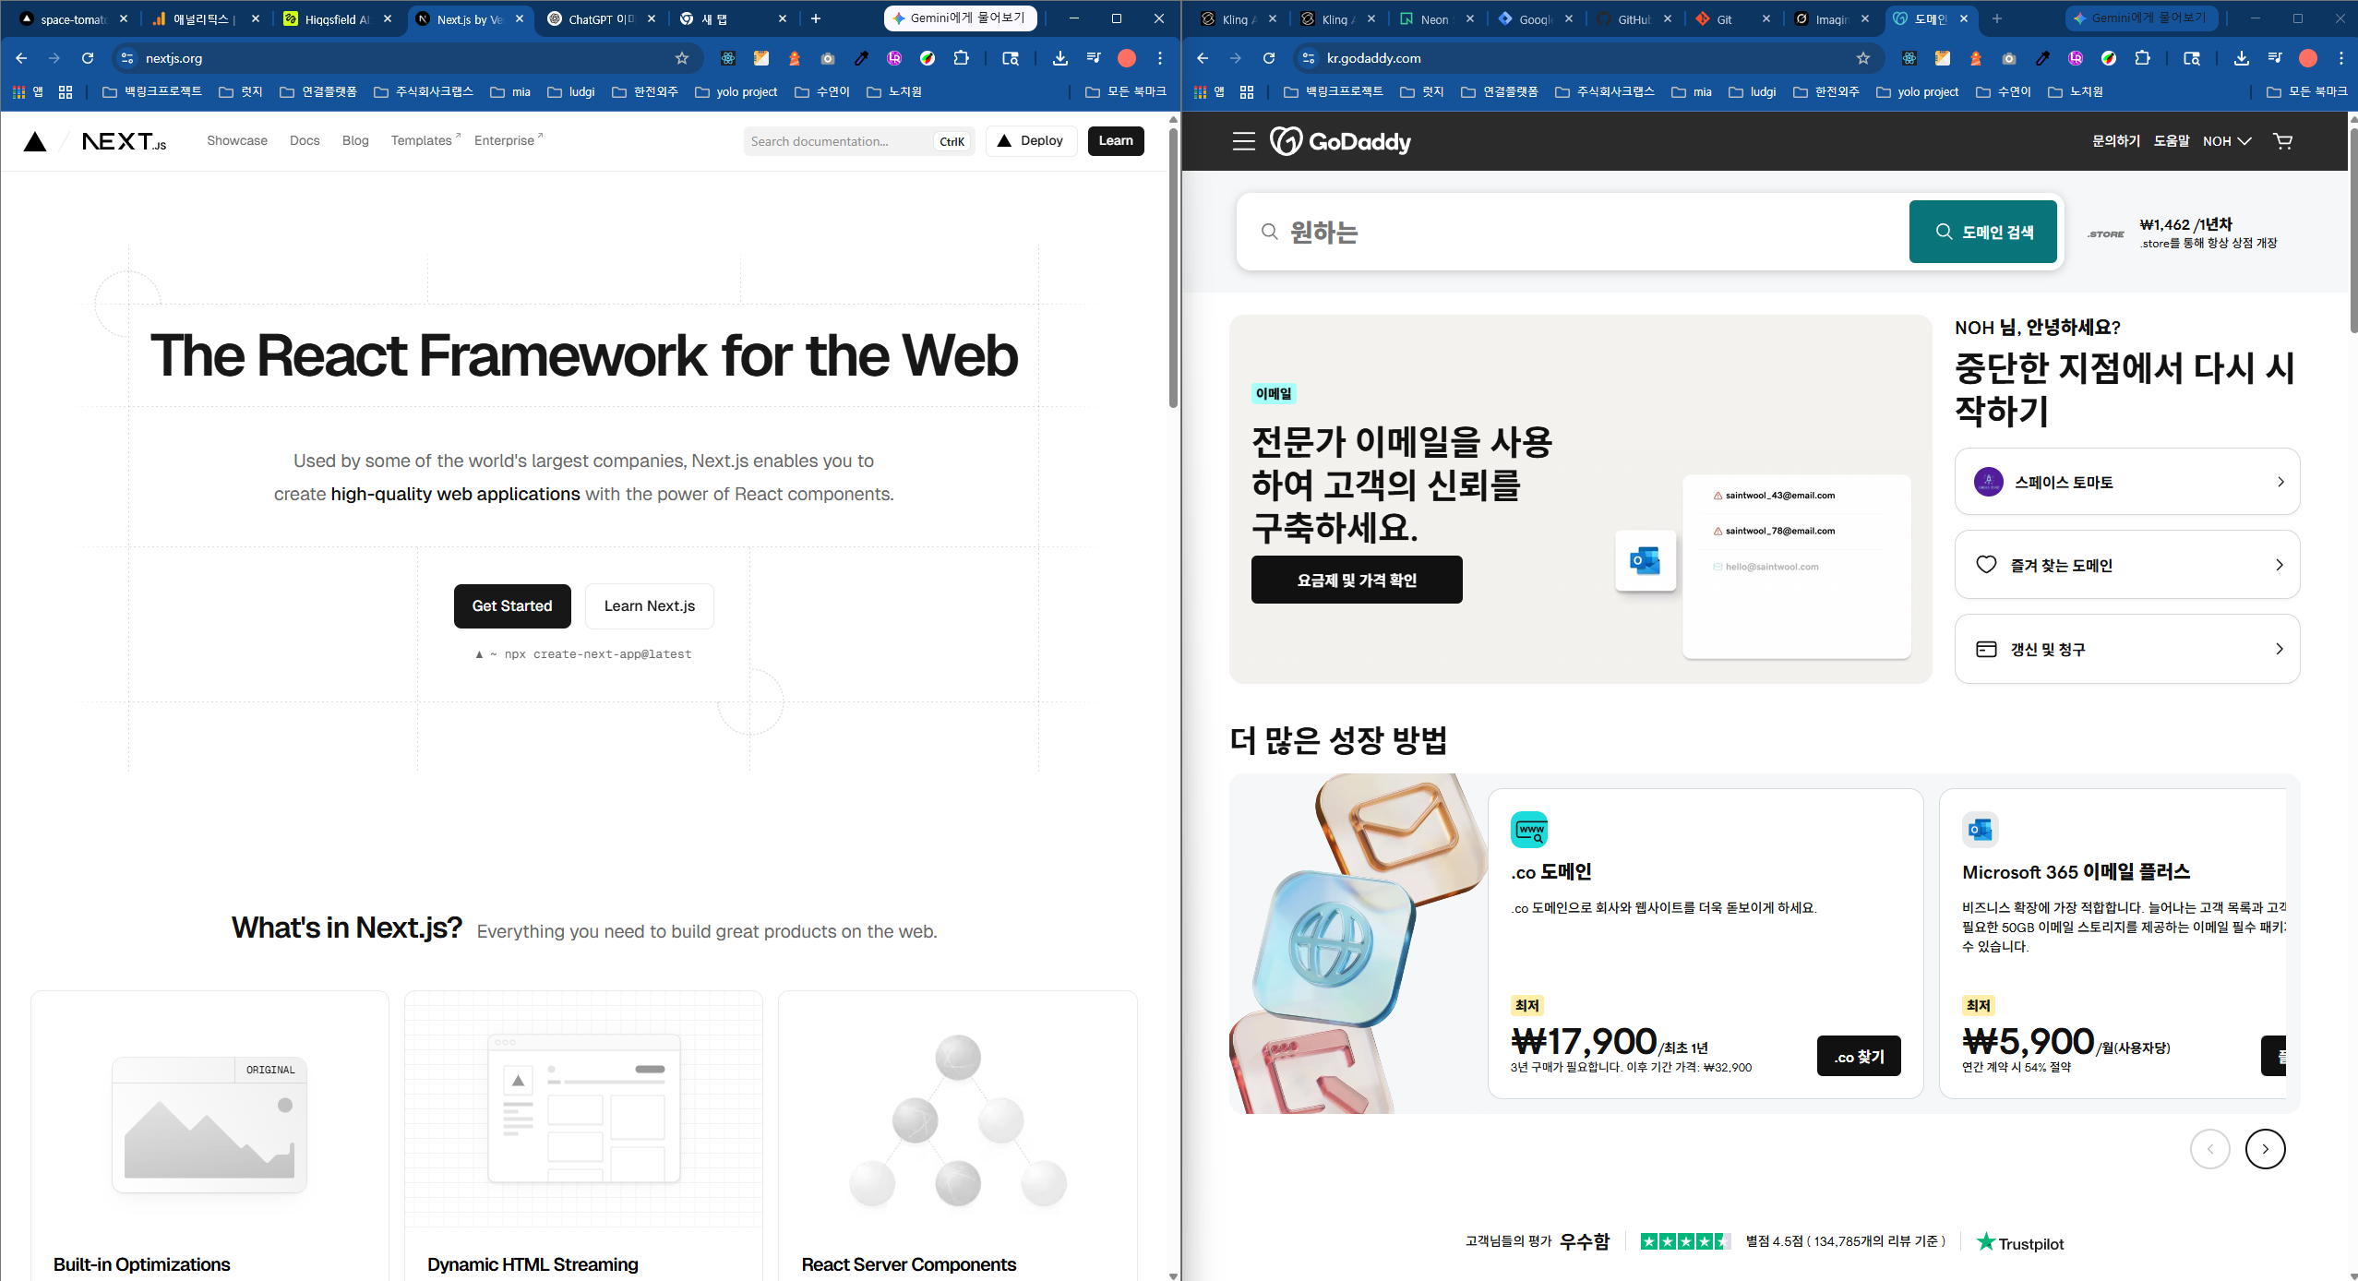2358x1281 pixels.
Task: Click the React DevTools extension icon in left browser
Action: [728, 58]
